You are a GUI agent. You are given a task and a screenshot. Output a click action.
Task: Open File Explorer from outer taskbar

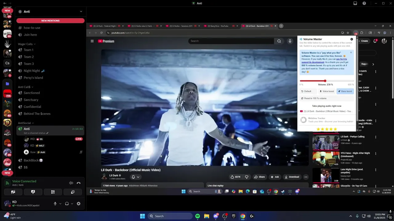(x=207, y=216)
